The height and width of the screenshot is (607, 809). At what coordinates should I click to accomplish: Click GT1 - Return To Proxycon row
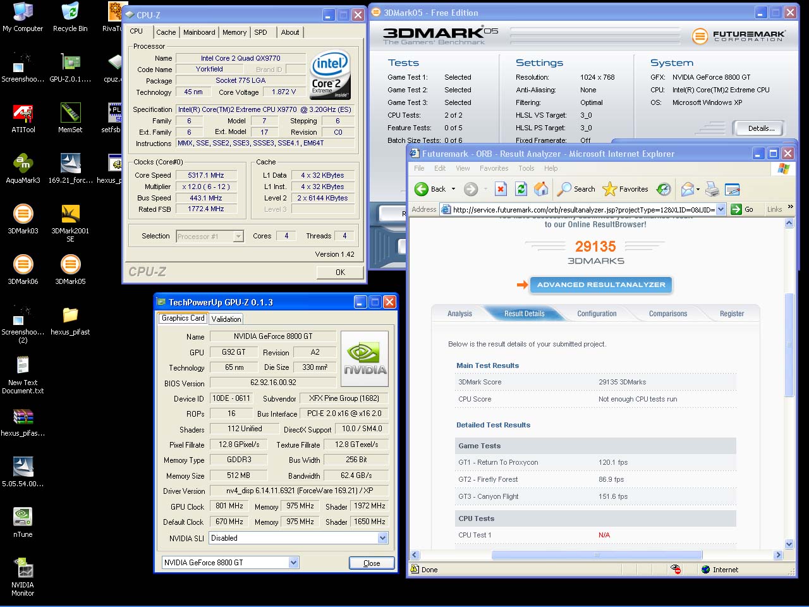pyautogui.click(x=595, y=462)
